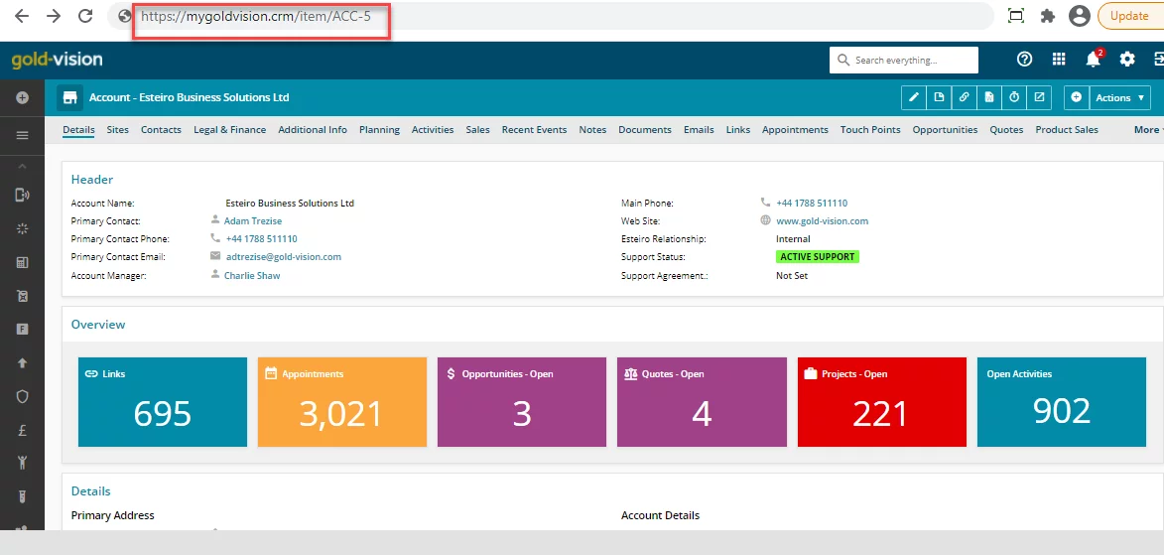
Task: Open the settings gear icon
Action: coord(1127,60)
